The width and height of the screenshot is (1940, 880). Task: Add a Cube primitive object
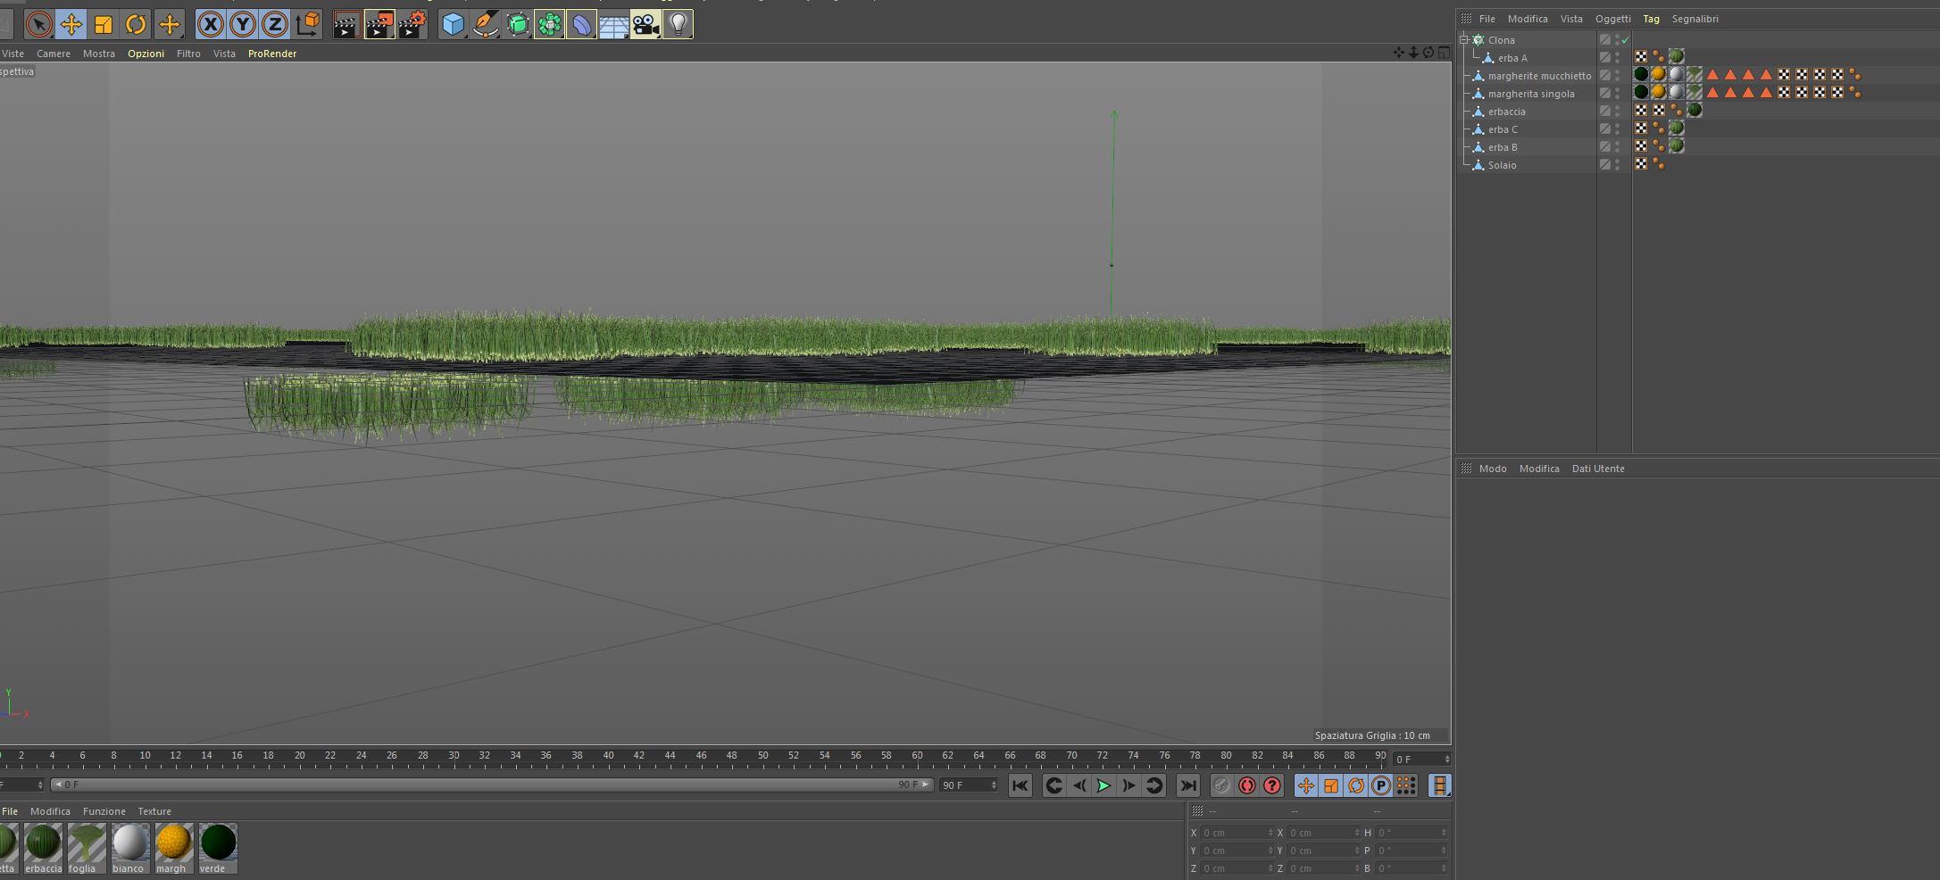coord(453,24)
